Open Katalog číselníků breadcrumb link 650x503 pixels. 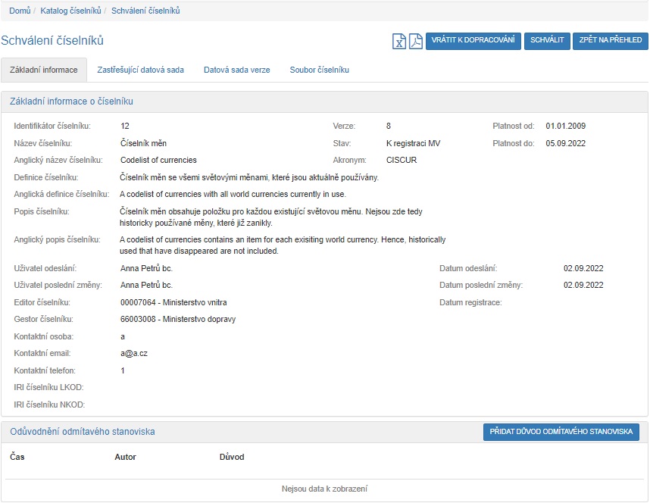pos(72,11)
